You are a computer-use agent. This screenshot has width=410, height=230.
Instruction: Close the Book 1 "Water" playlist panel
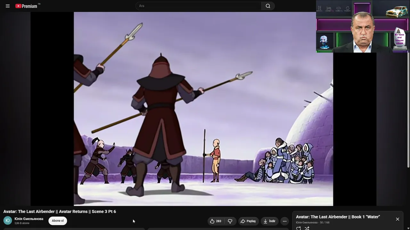(398, 219)
